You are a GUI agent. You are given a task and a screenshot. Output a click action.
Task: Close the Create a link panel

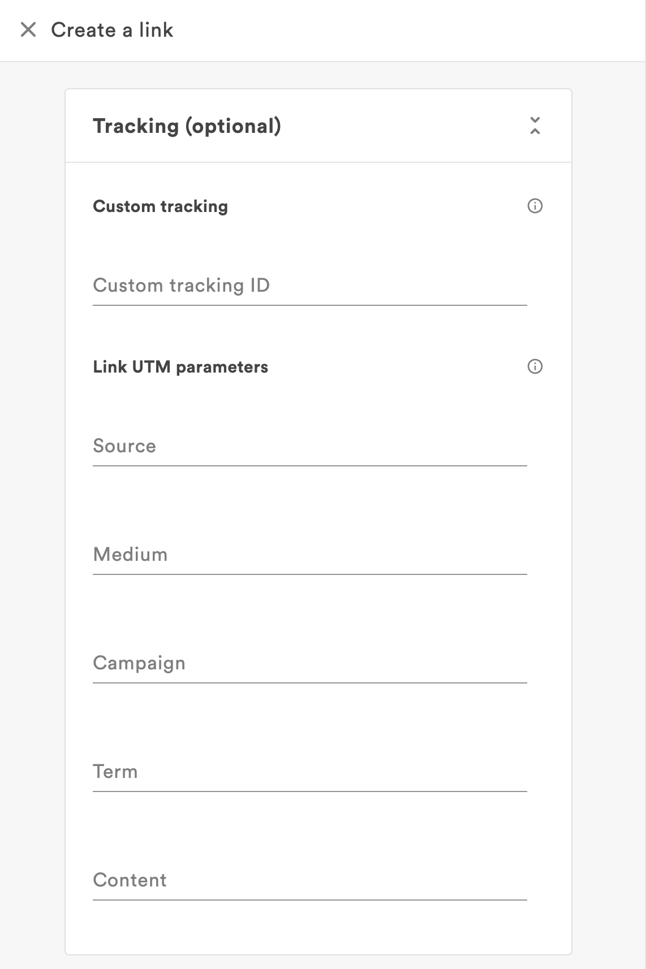tap(28, 29)
